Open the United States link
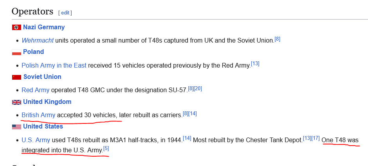Screen dimensions: 368x166 tap(43, 127)
